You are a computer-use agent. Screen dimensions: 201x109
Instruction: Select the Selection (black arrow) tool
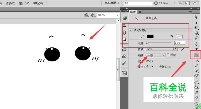coord(196,17)
